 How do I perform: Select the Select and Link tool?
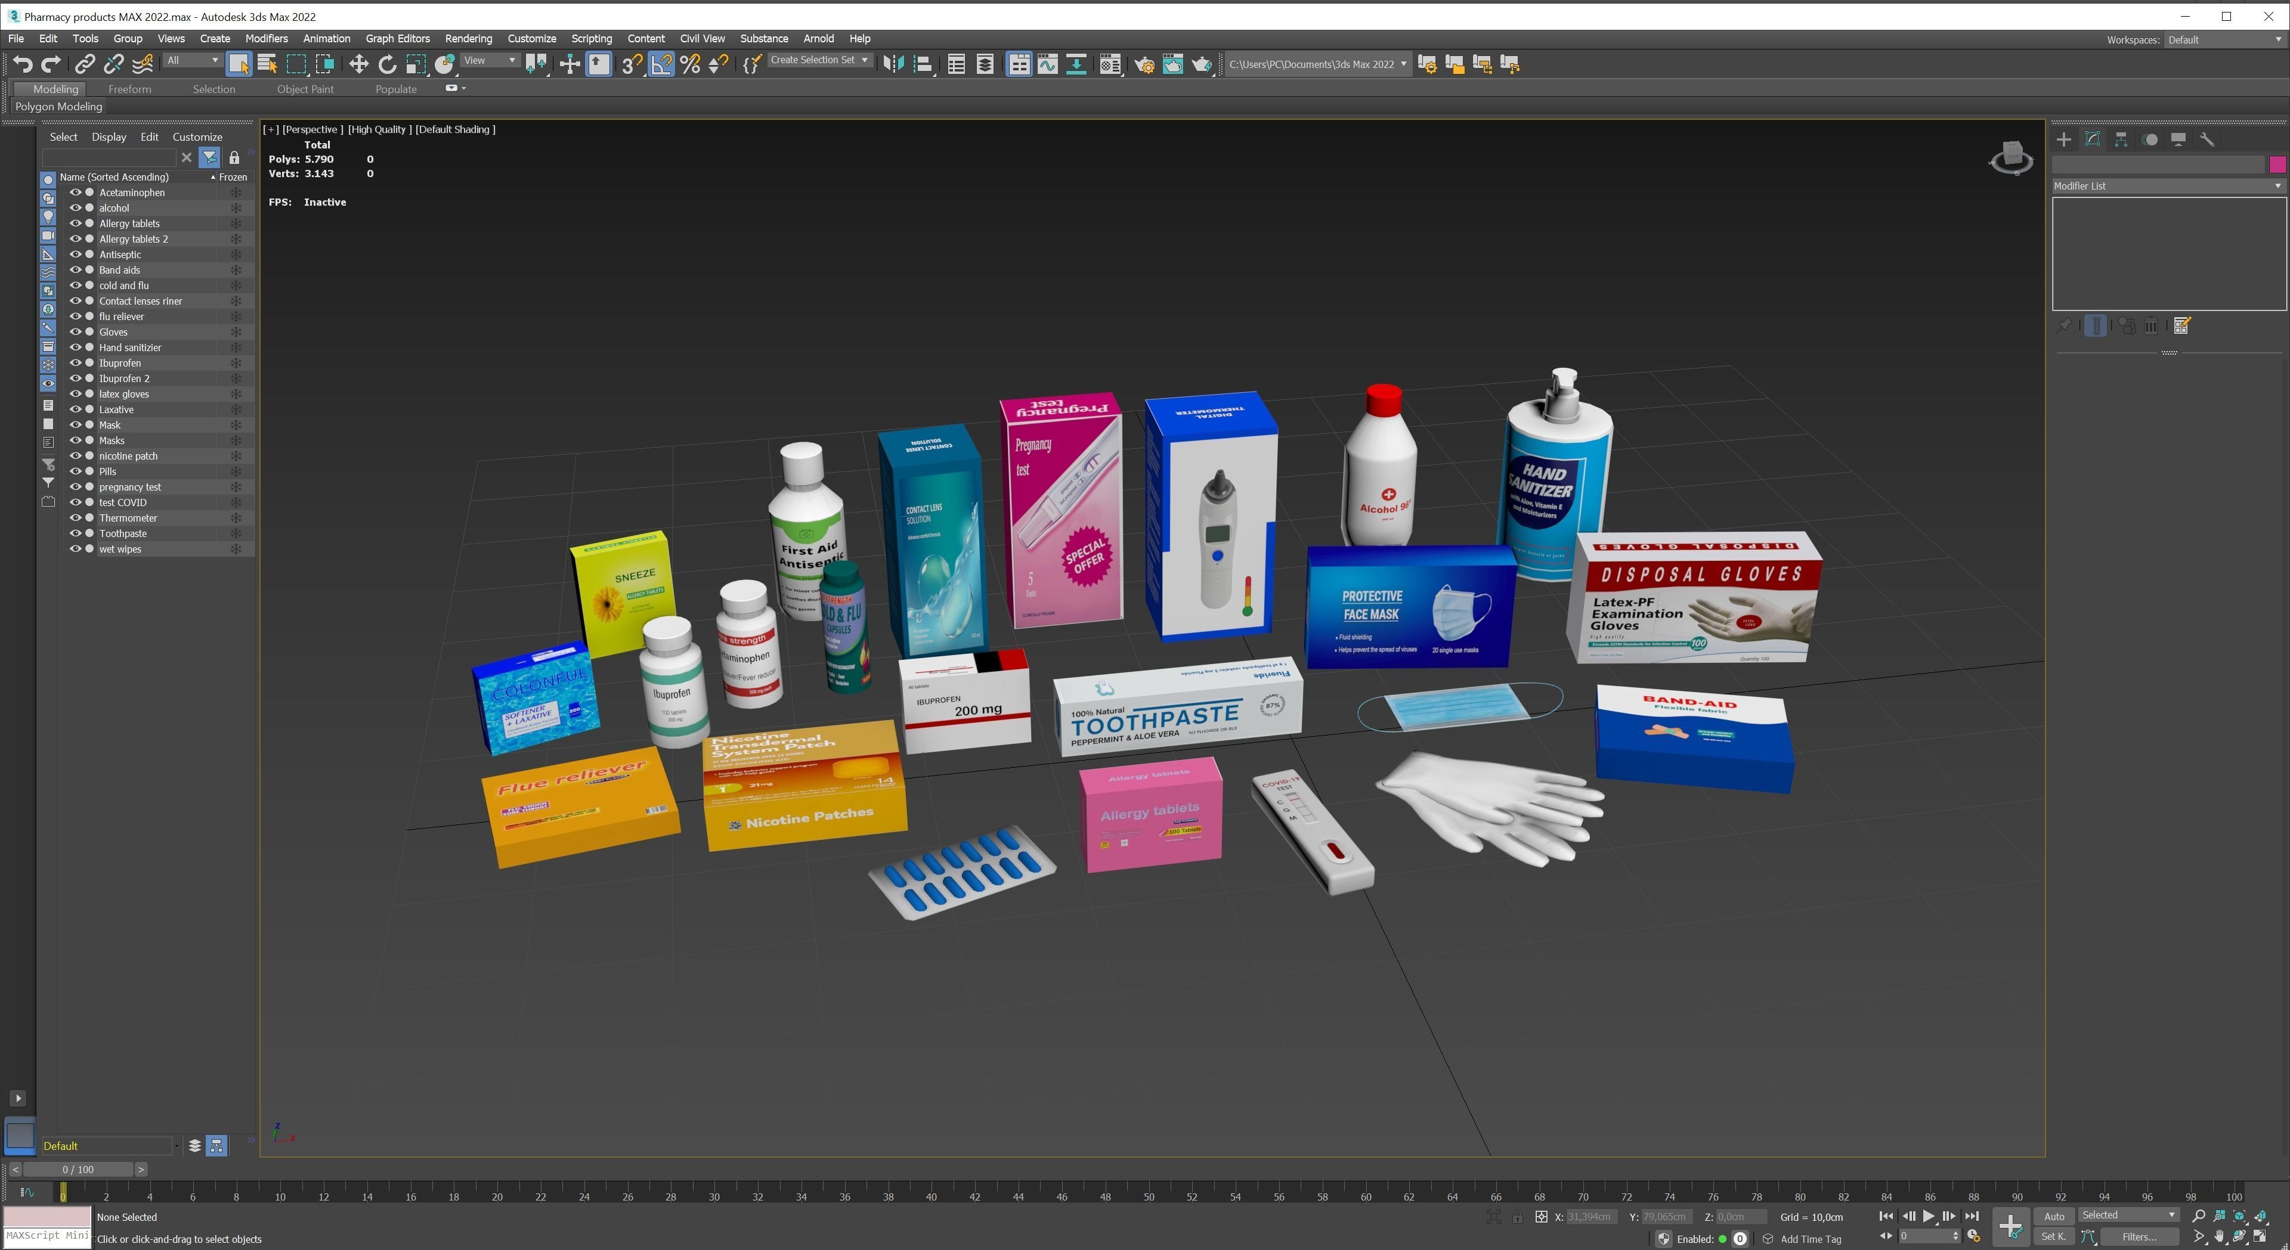point(85,64)
